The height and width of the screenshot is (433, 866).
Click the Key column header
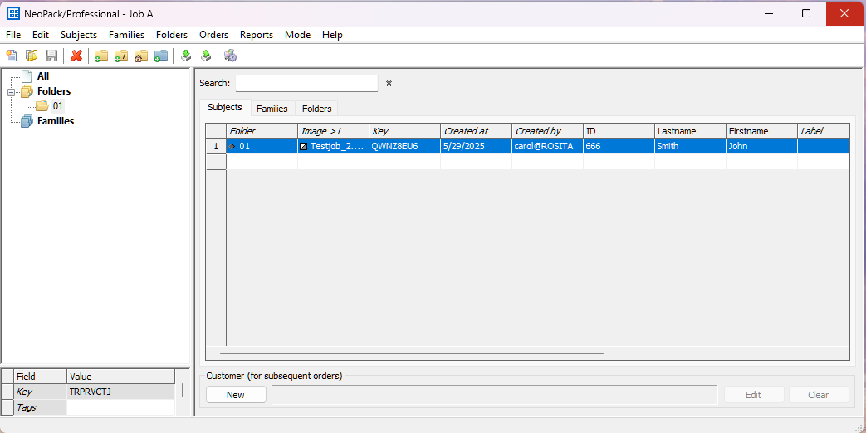coord(405,131)
